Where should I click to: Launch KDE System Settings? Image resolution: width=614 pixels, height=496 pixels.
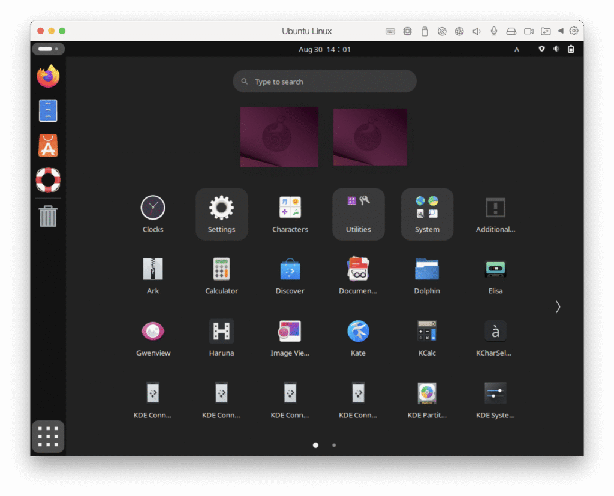tap(495, 399)
